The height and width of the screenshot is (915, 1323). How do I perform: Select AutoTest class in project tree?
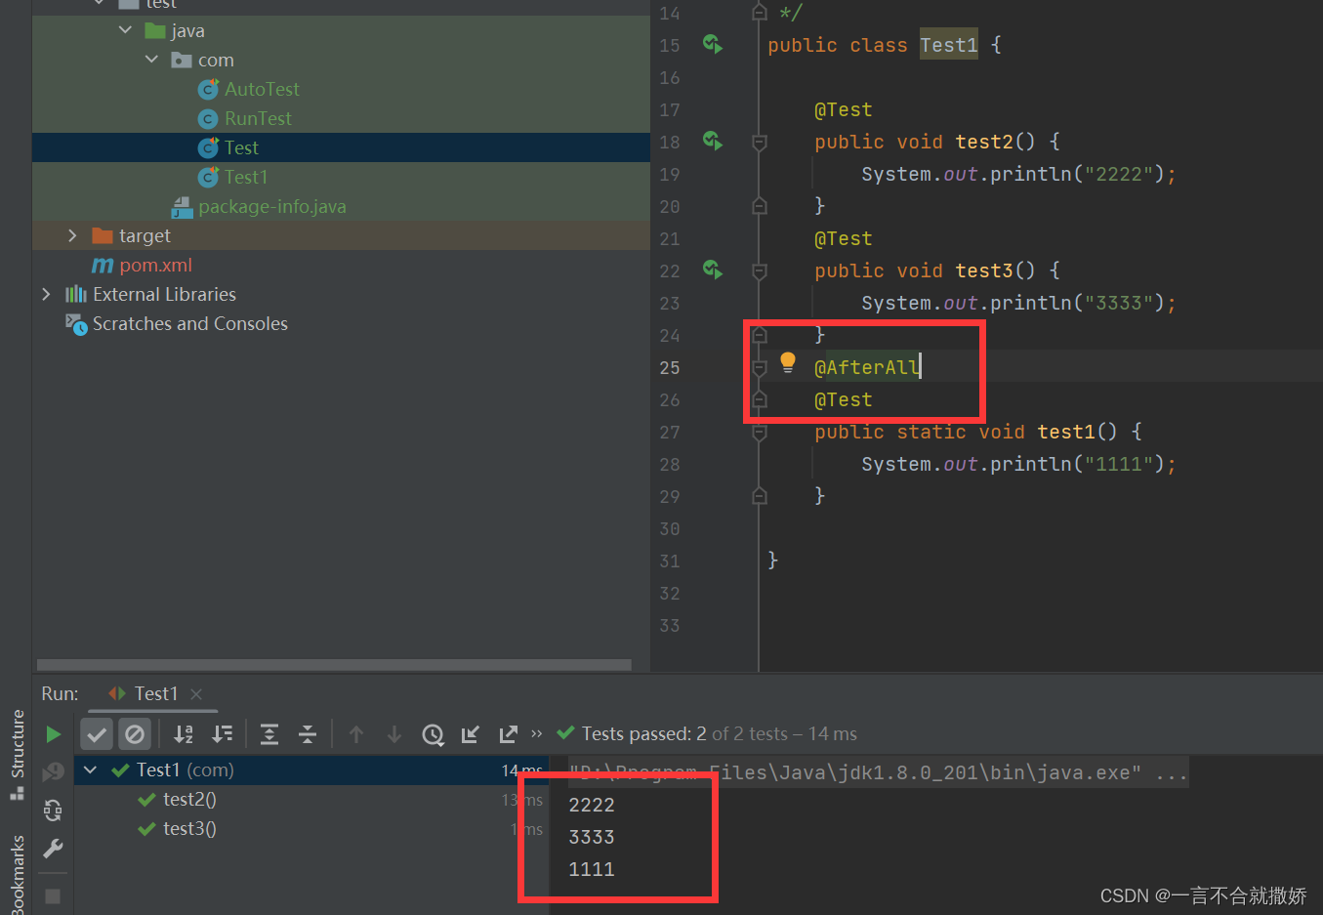pos(262,89)
